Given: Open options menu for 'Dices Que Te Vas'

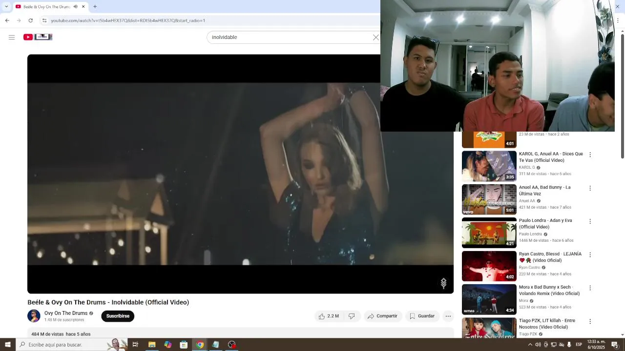Looking at the screenshot, I should 590,155.
